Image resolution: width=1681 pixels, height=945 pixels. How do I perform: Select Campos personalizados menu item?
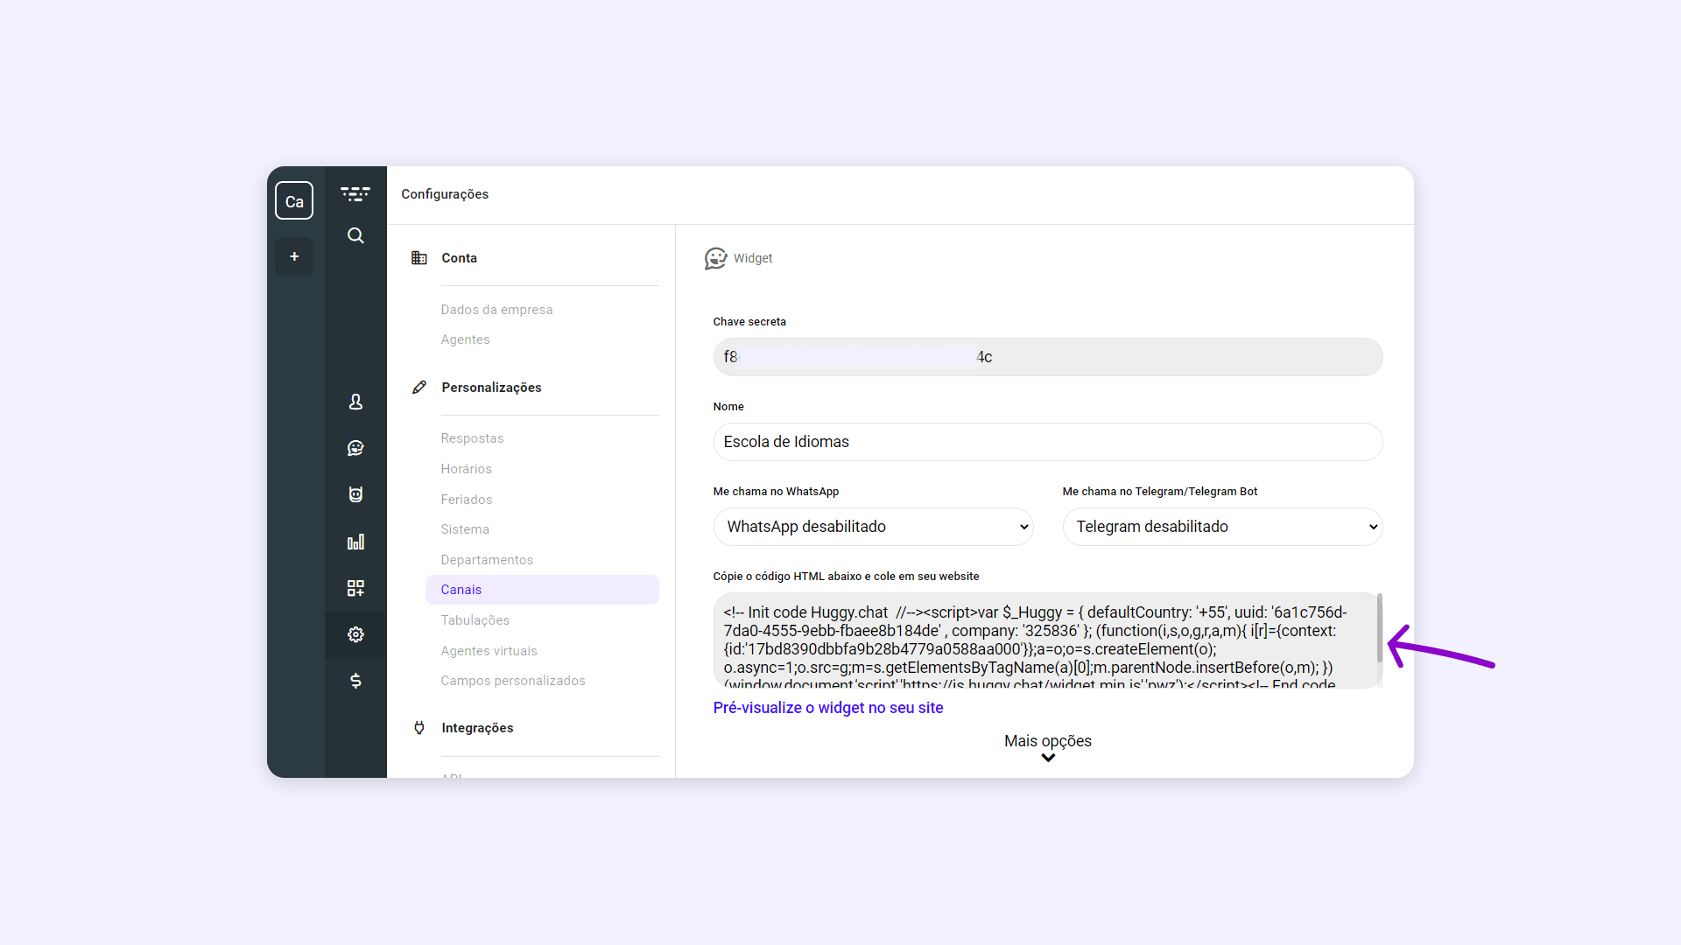tap(513, 681)
